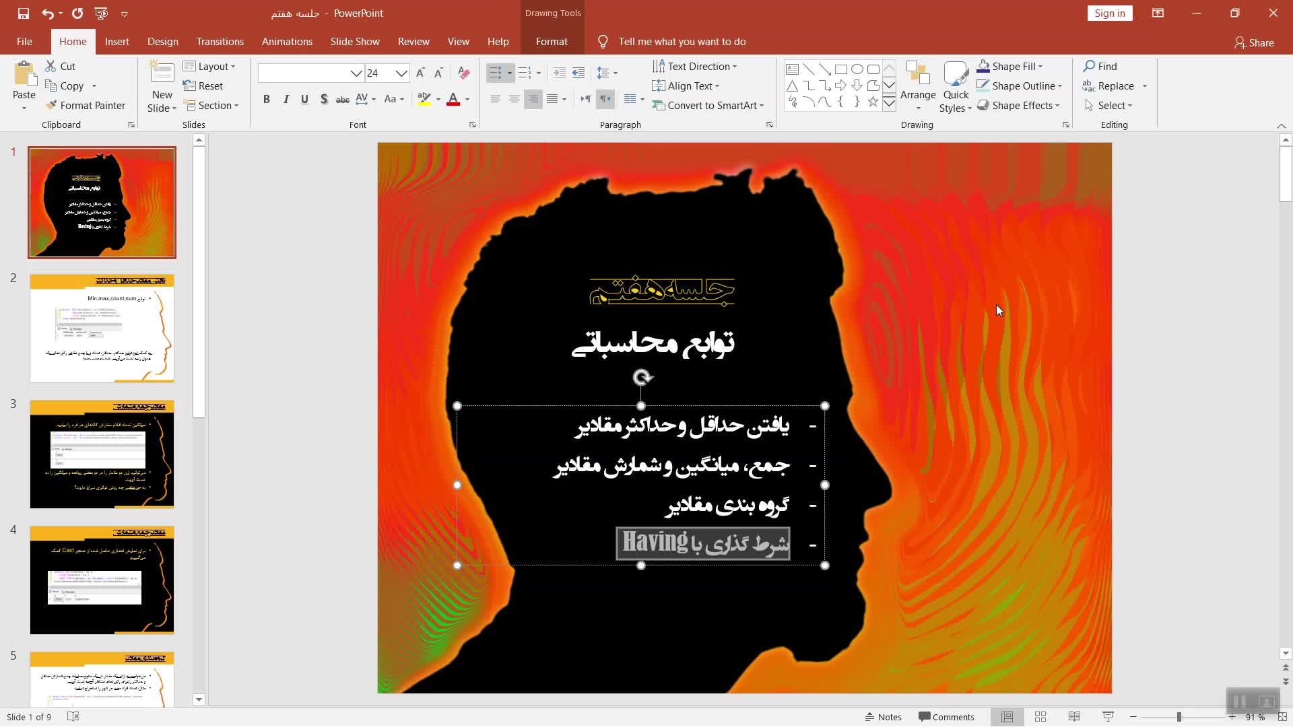Open Reading View from status bar
Viewport: 1293px width, 727px height.
click(1074, 717)
